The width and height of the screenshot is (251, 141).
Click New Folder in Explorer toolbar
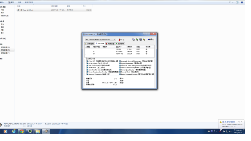pos(29,2)
